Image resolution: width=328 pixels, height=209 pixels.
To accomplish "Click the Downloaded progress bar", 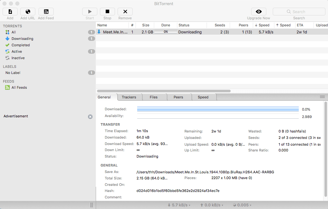I will pyautogui.click(x=218, y=109).
